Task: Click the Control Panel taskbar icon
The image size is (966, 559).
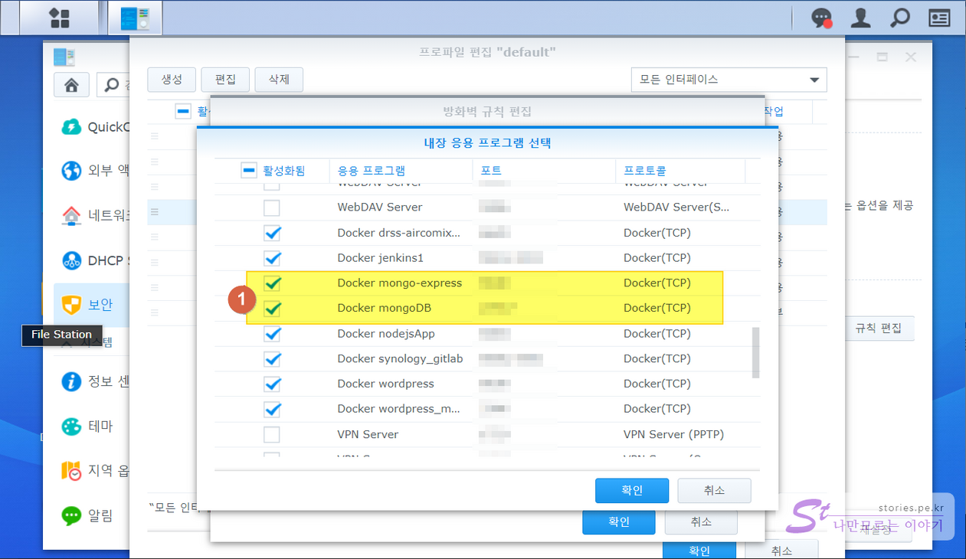Action: pos(135,18)
